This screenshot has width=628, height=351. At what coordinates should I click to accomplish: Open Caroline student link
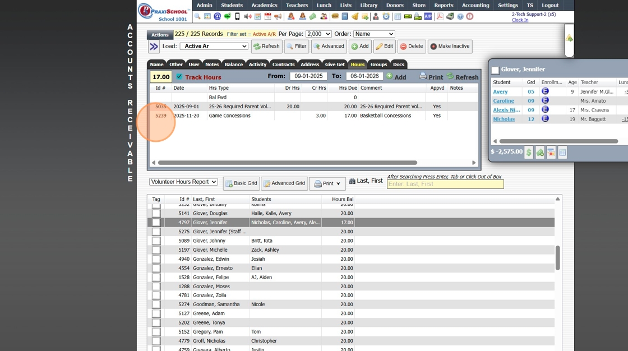point(504,101)
